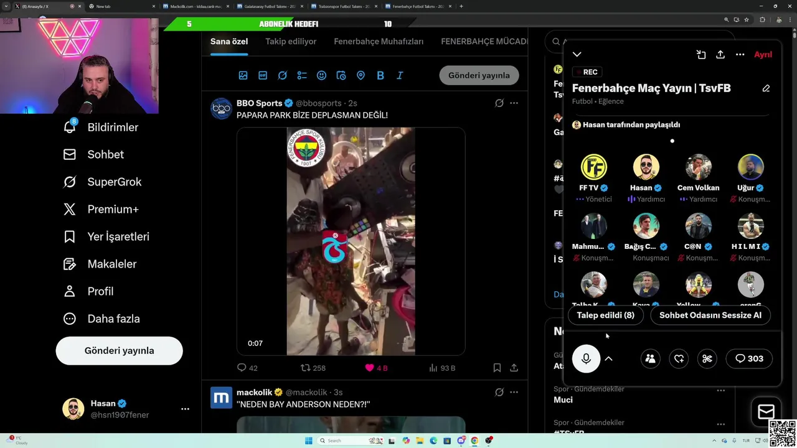Screen dimensions: 797x448
Task: Click Sohbet Odasını Sessize Al button
Action: point(710,315)
